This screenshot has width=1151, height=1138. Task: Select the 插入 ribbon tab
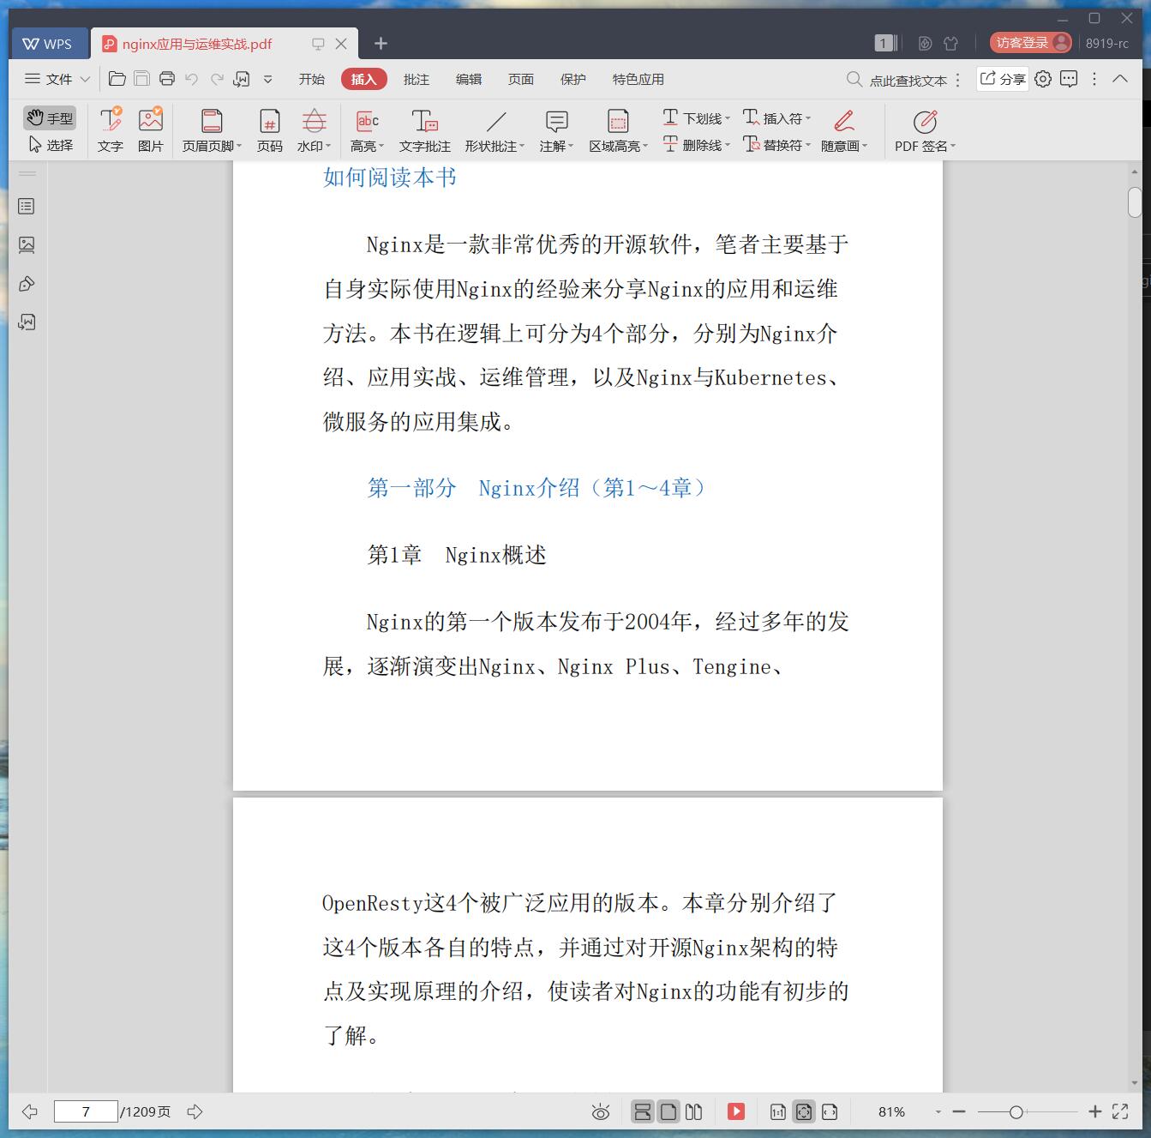[363, 79]
